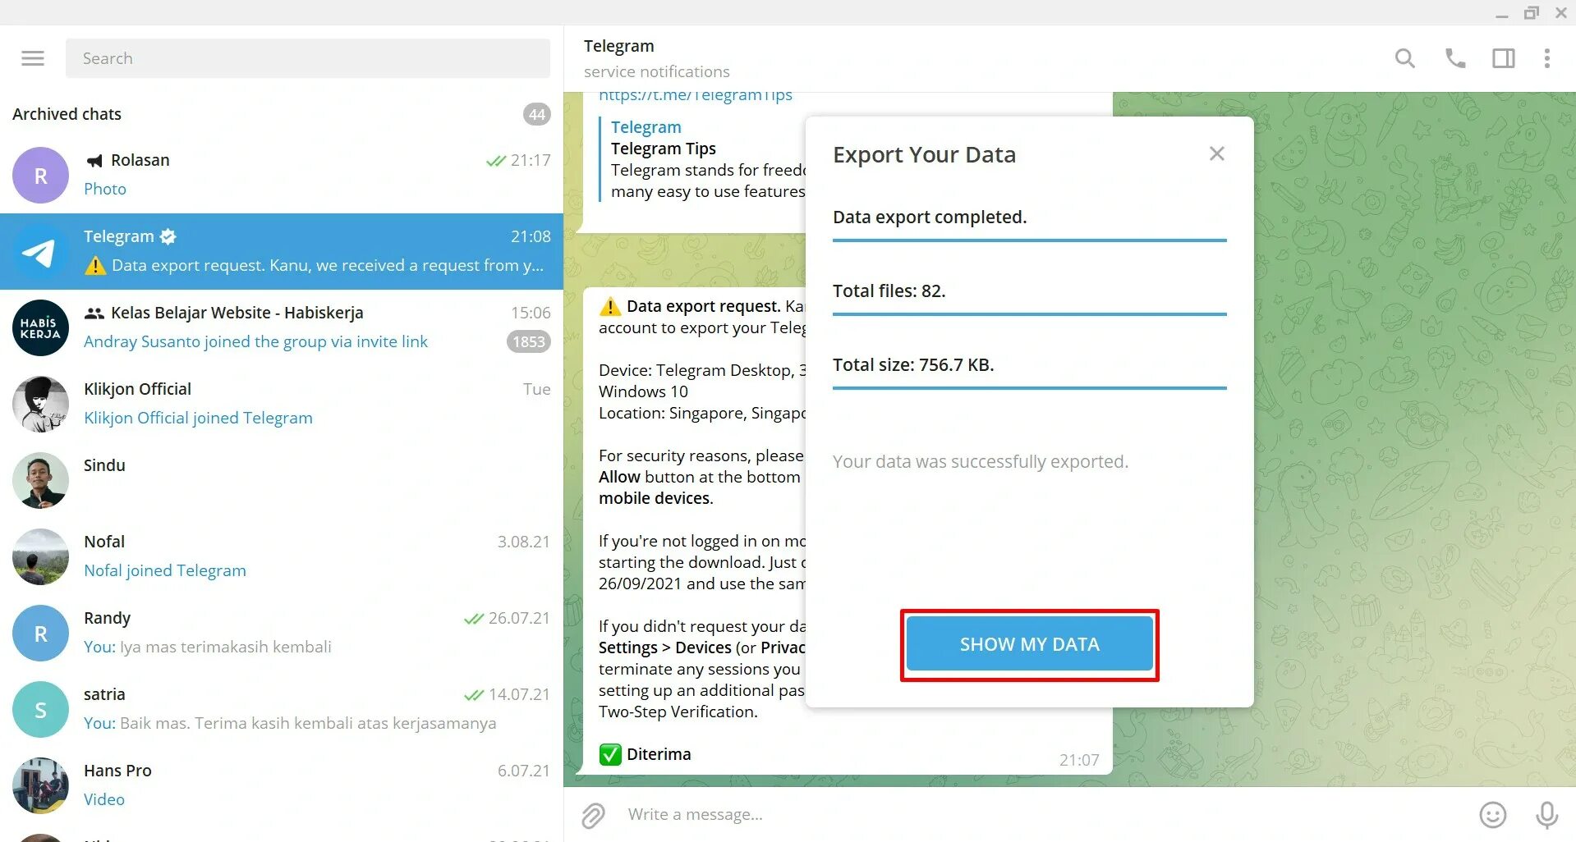Click the Telegram Tips link preview title
The width and height of the screenshot is (1576, 842).
[664, 149]
